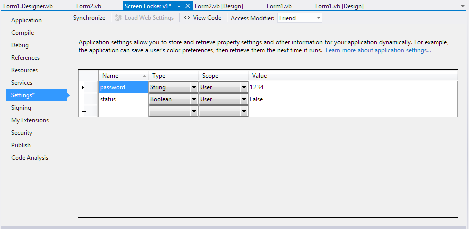Edit the False value cell

pyautogui.click(x=353, y=99)
